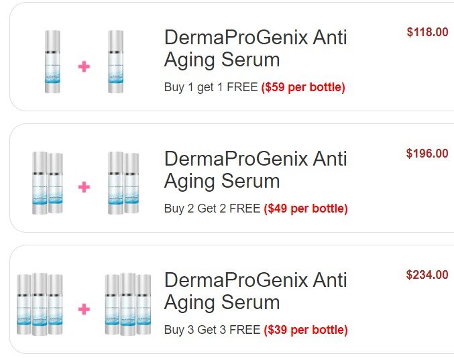
Task: Select left single bottle image in first offer
Action: 52,62
